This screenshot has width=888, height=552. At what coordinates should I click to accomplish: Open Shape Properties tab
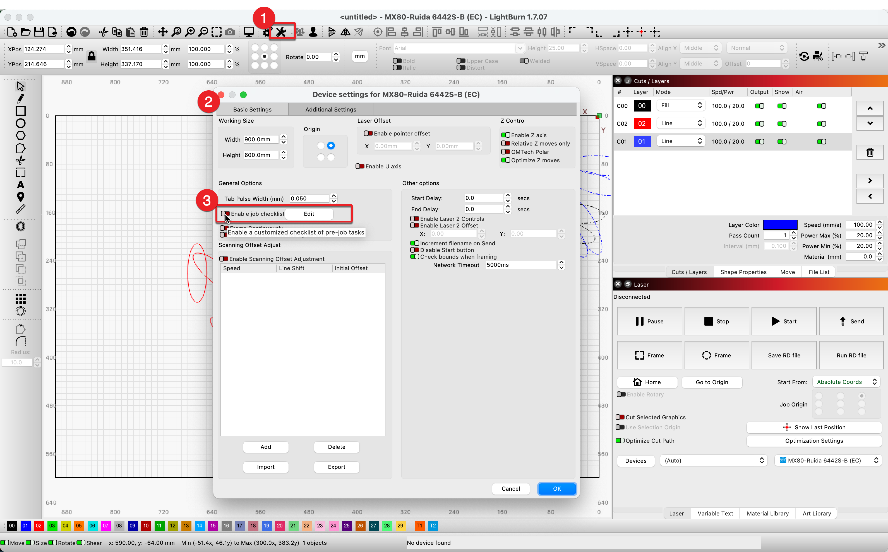click(x=743, y=272)
